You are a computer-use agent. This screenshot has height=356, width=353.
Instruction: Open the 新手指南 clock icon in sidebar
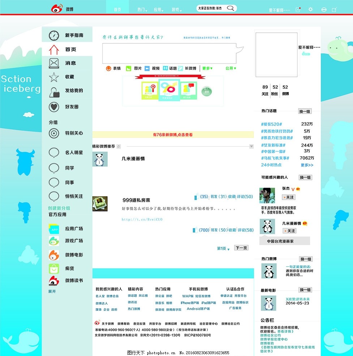[54, 35]
